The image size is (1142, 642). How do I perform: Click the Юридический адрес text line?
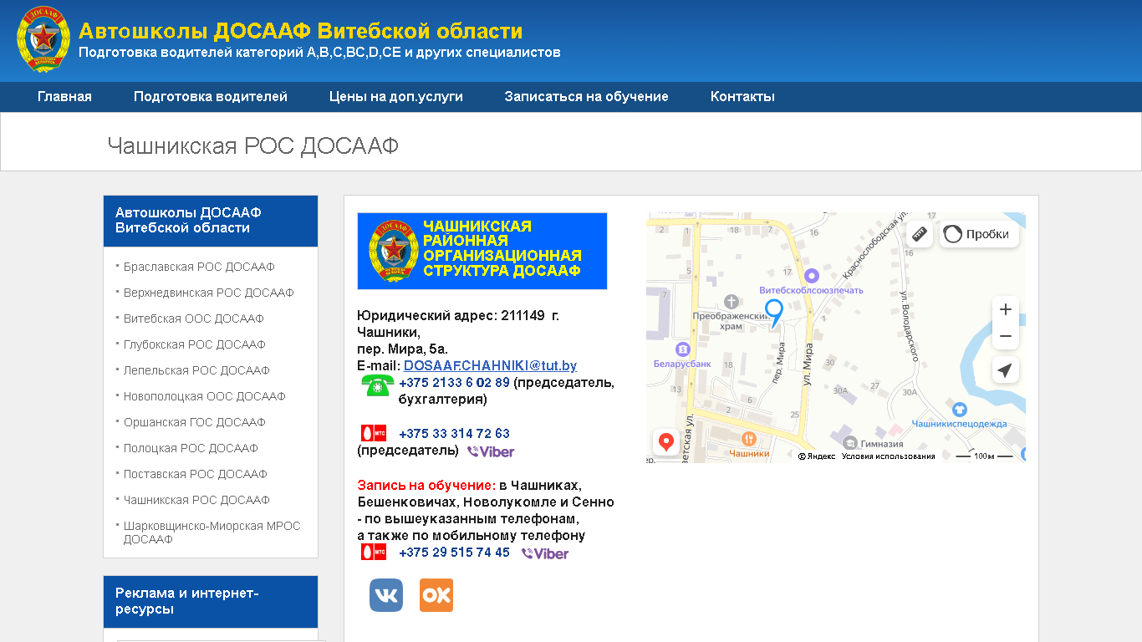click(x=458, y=324)
